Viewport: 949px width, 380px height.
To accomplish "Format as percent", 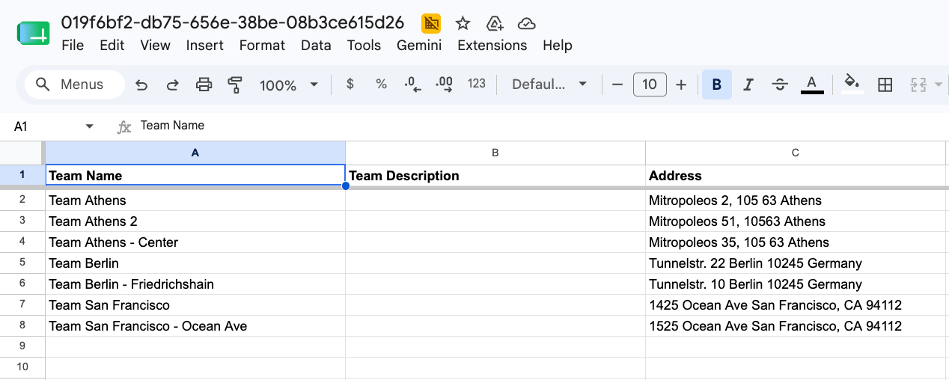I will (382, 85).
